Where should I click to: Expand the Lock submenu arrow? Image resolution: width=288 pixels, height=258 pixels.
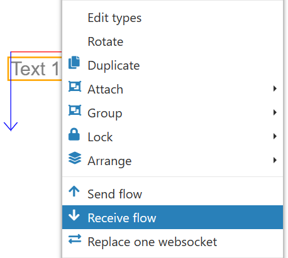click(275, 136)
